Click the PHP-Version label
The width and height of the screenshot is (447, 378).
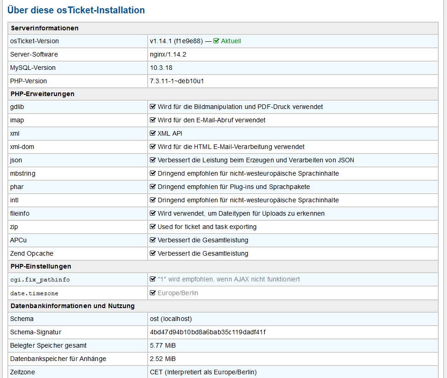(29, 81)
